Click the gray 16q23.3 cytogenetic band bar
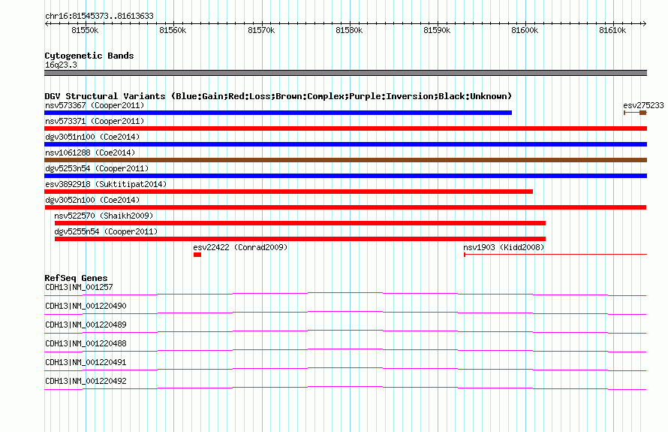The height and width of the screenshot is (432, 668). pos(345,73)
